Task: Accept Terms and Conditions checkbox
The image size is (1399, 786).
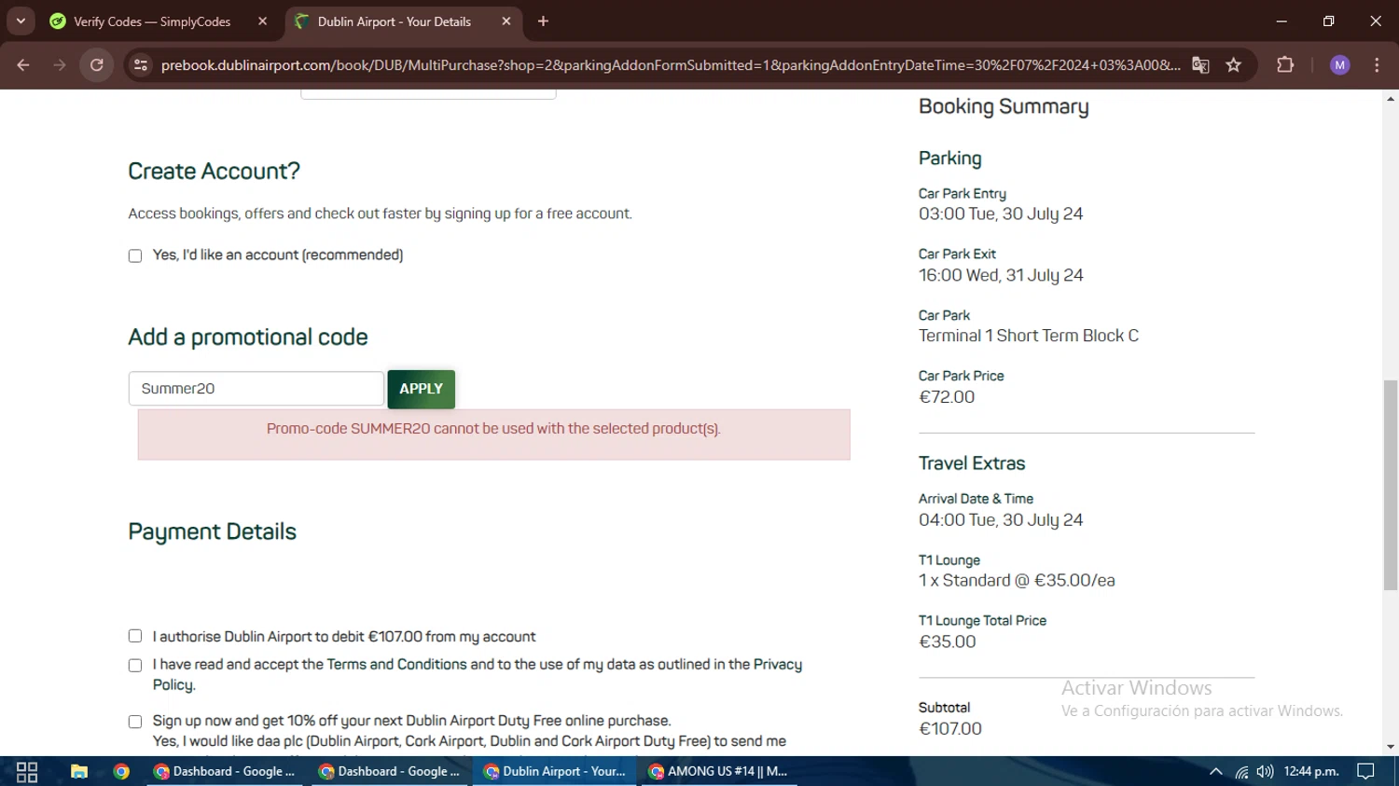Action: 135,665
